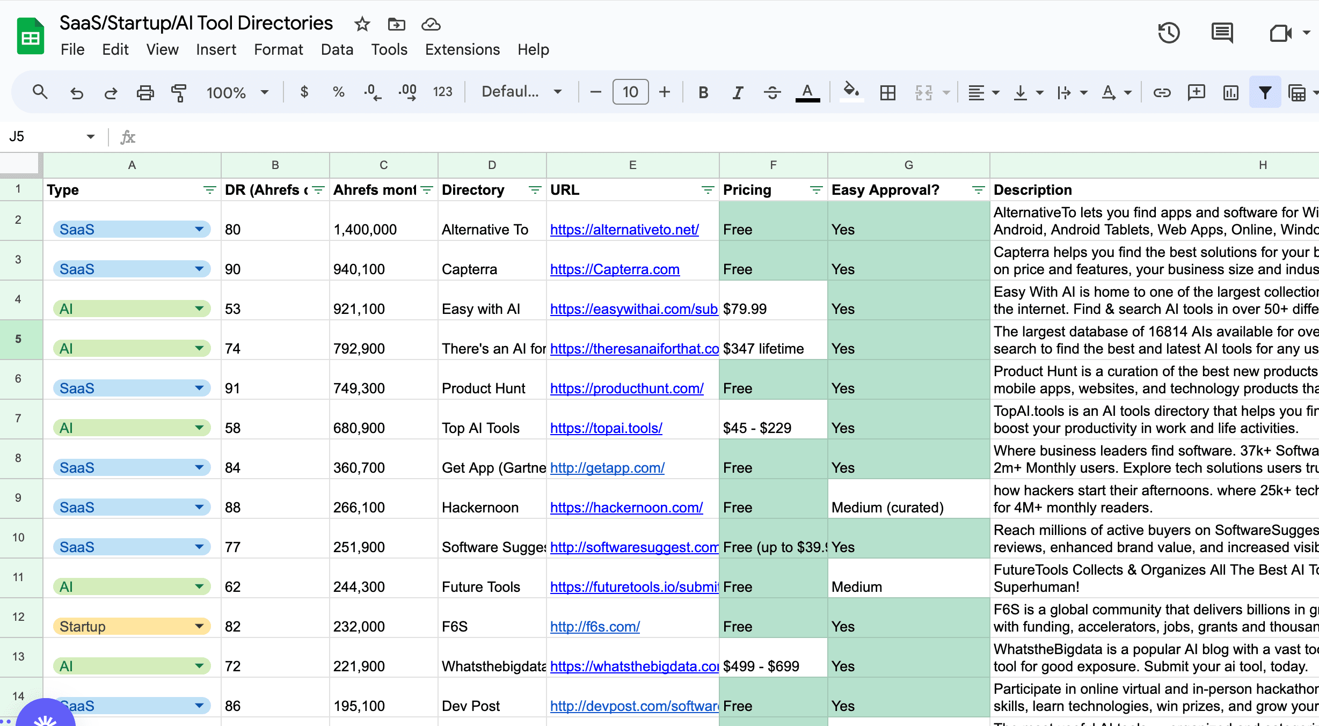Click the redo arrow icon
Screen dimensions: 1319x726
click(x=111, y=93)
